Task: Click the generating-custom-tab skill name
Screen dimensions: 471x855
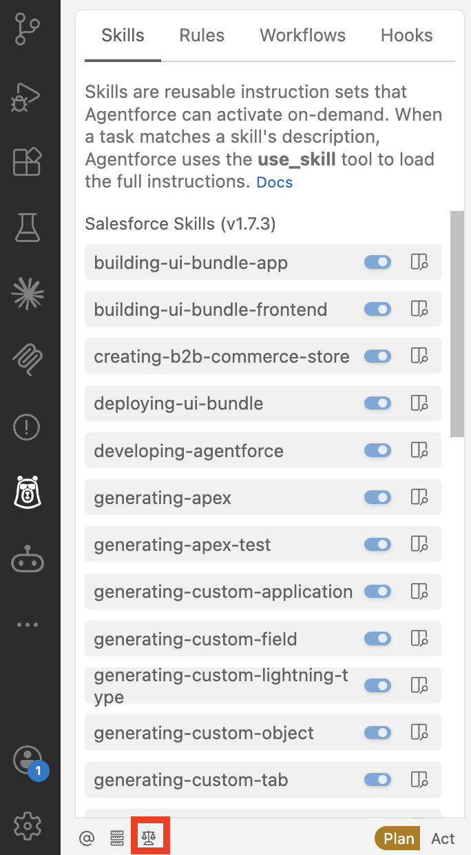Action: (x=191, y=780)
